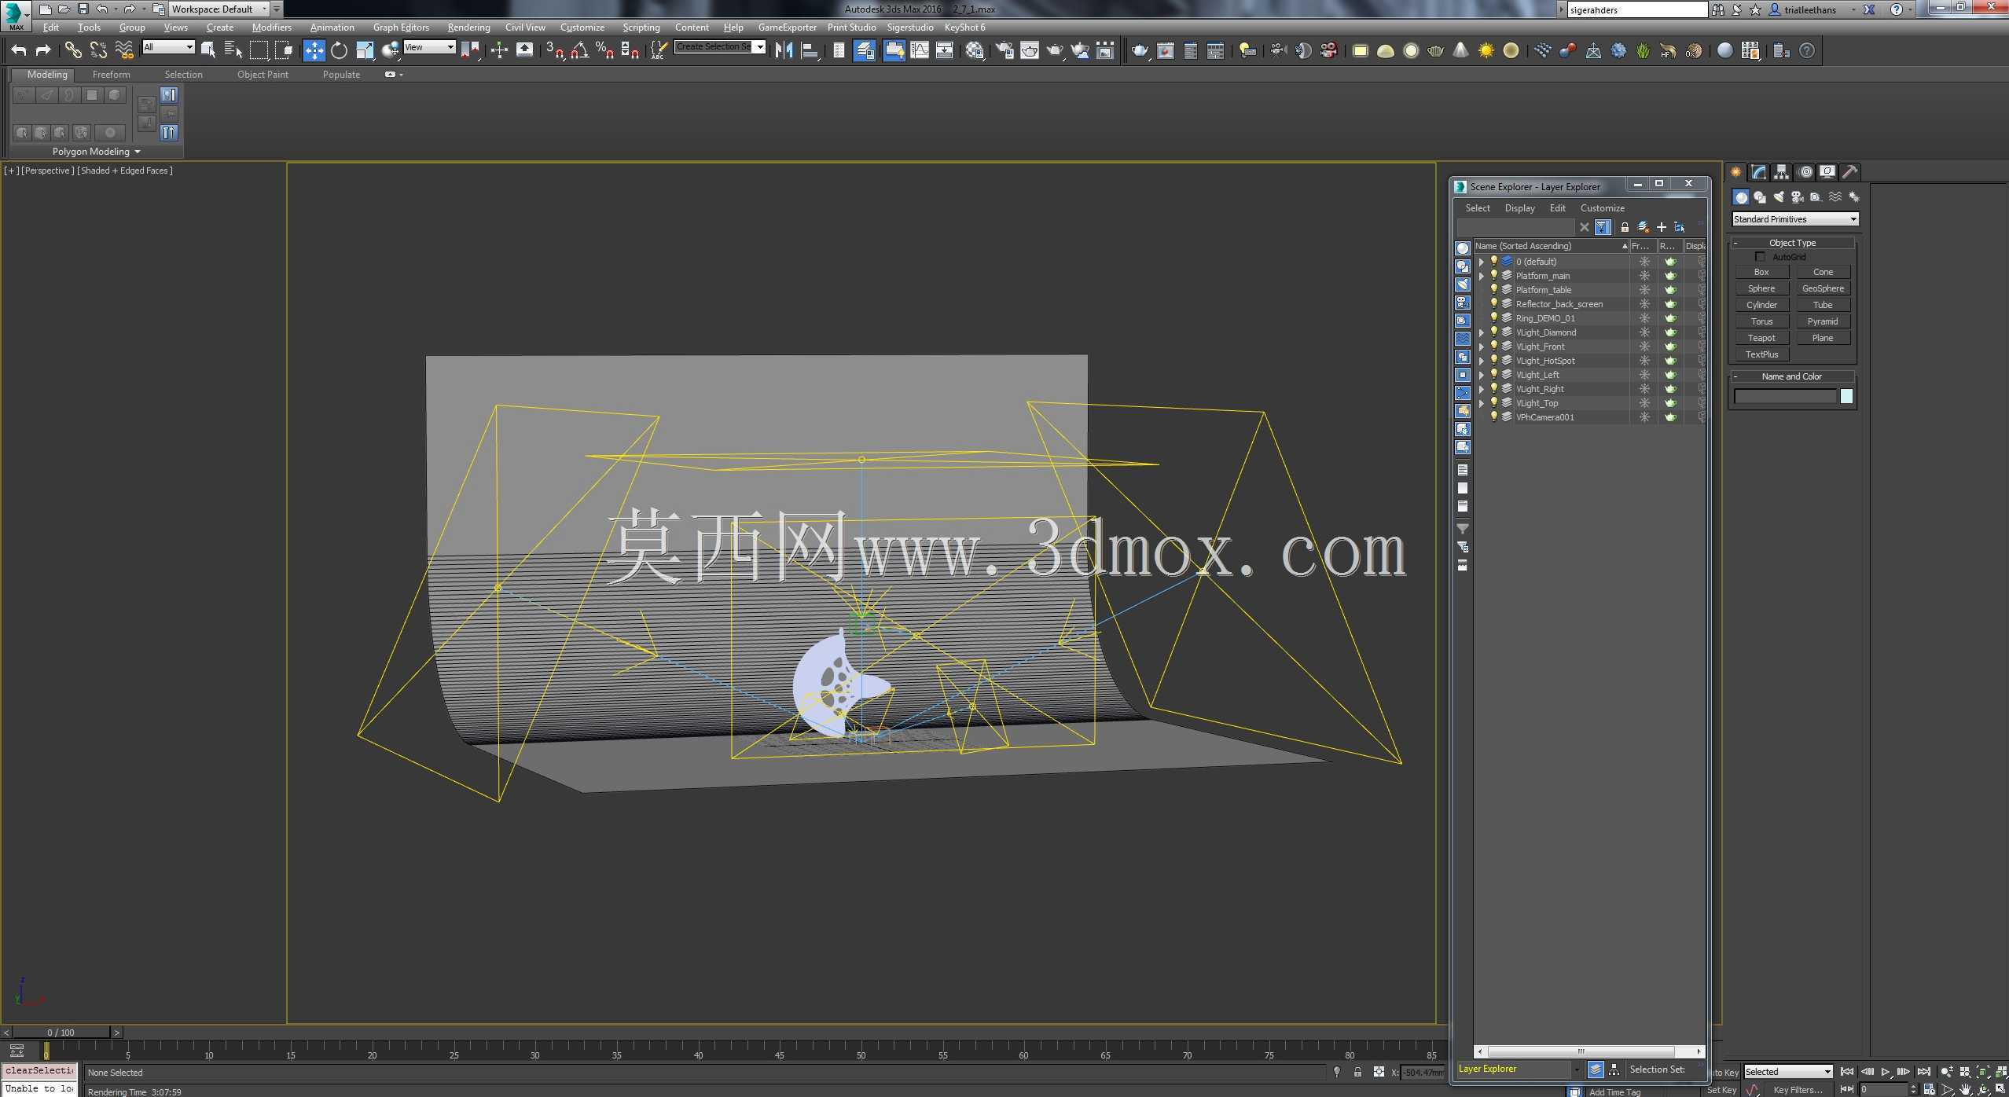Open the Graph Editors menu

click(401, 28)
